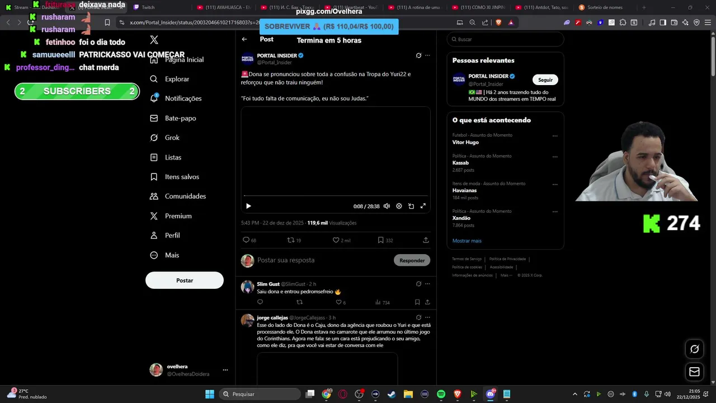
Task: Click the taskbar Pesquisar search box
Action: point(260,394)
